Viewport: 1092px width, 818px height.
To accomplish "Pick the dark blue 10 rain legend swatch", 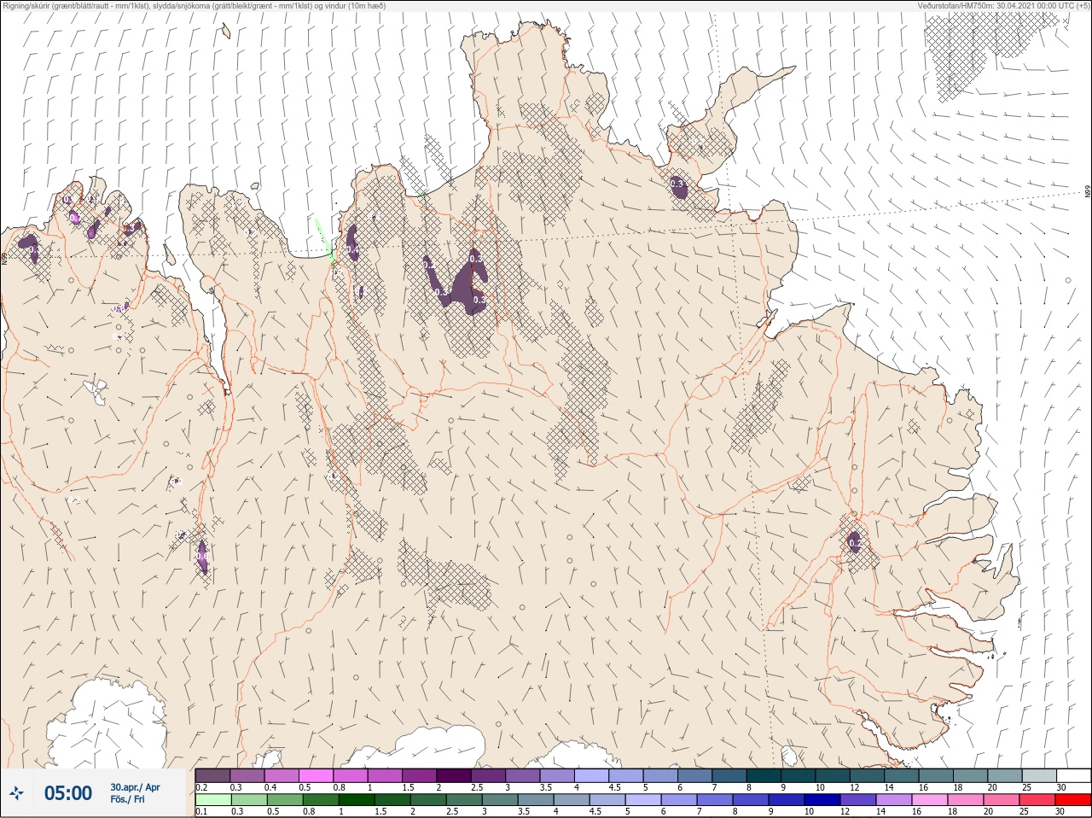I will tap(822, 800).
